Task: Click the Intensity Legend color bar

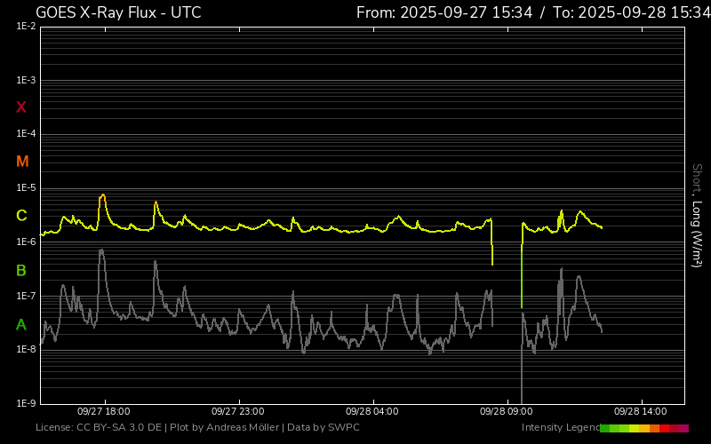Action: coord(644,428)
